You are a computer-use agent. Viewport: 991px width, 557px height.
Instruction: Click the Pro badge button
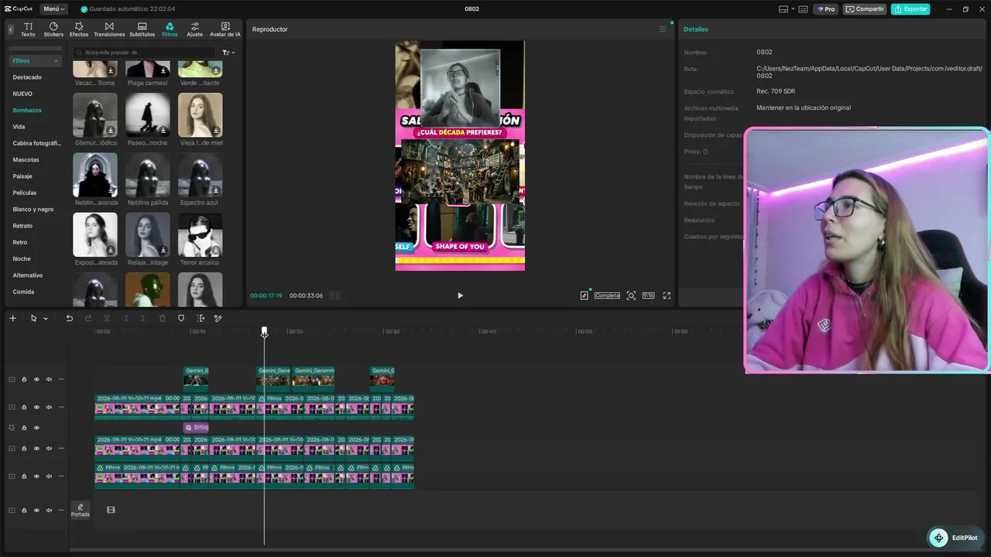826,9
